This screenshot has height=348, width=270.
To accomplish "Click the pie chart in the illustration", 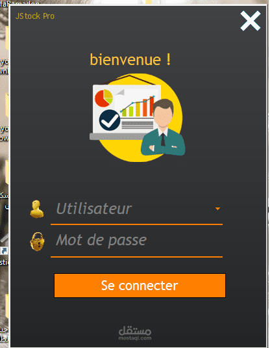I will click(104, 98).
